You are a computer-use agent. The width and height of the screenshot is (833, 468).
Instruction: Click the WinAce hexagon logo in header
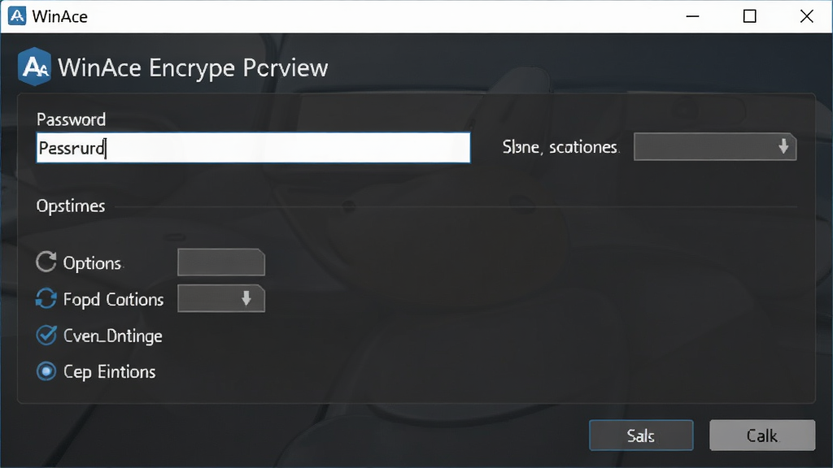(34, 67)
